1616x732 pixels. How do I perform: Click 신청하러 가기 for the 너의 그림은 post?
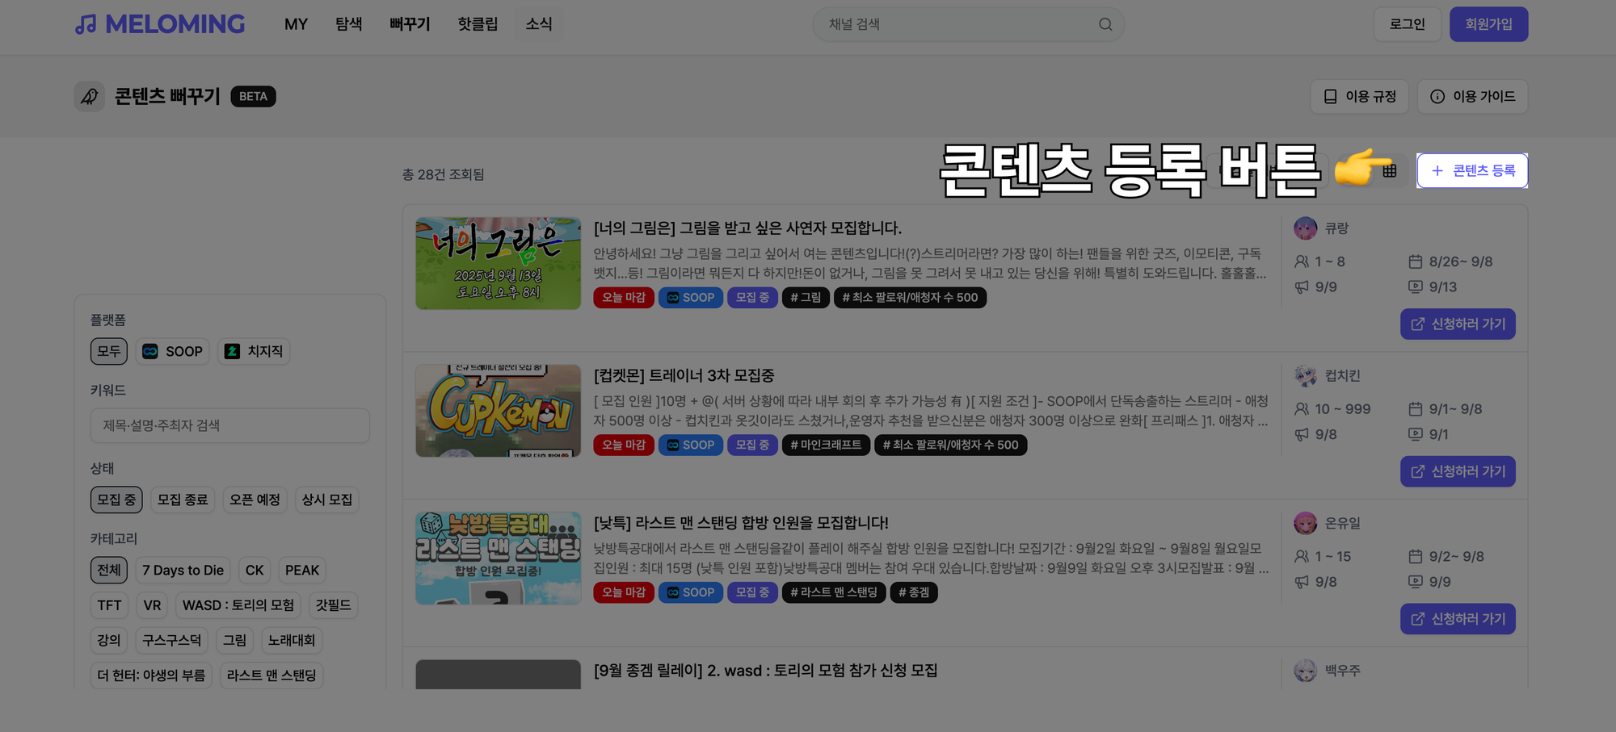click(x=1458, y=324)
